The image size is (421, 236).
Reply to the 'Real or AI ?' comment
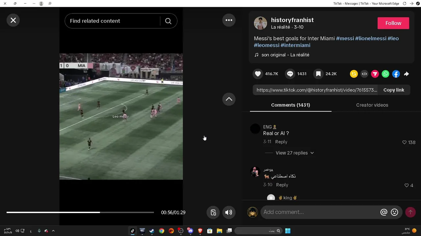tap(281, 142)
